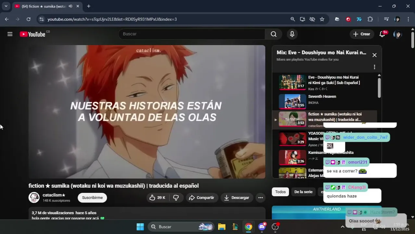Expand the video description box
The width and height of the screenshot is (415, 234).
147,214
